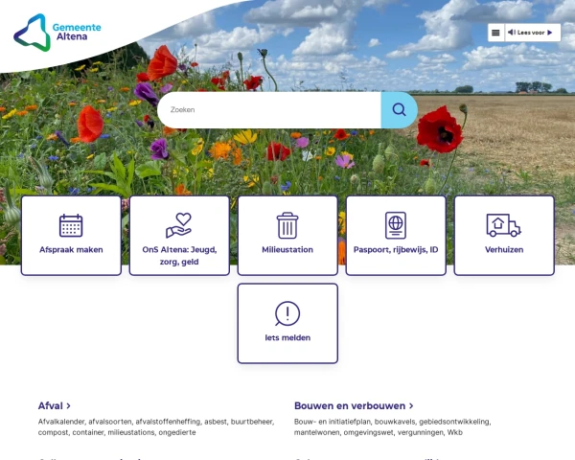Focus the Zoeken search field
Viewport: 575px width, 460px height.
click(269, 109)
